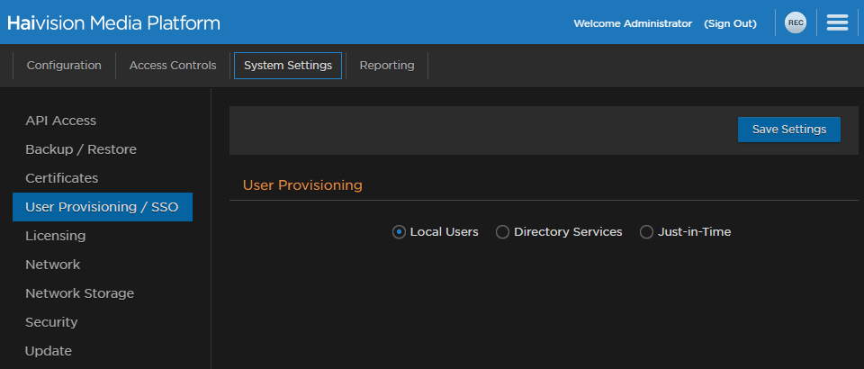Screen dimensions: 864x369
Task: Open the Security settings page
Action: pos(51,322)
